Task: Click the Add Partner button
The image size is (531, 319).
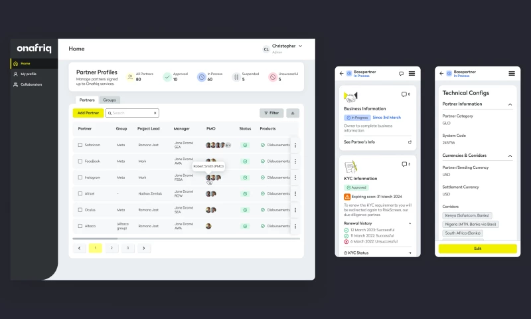Action: [x=88, y=113]
